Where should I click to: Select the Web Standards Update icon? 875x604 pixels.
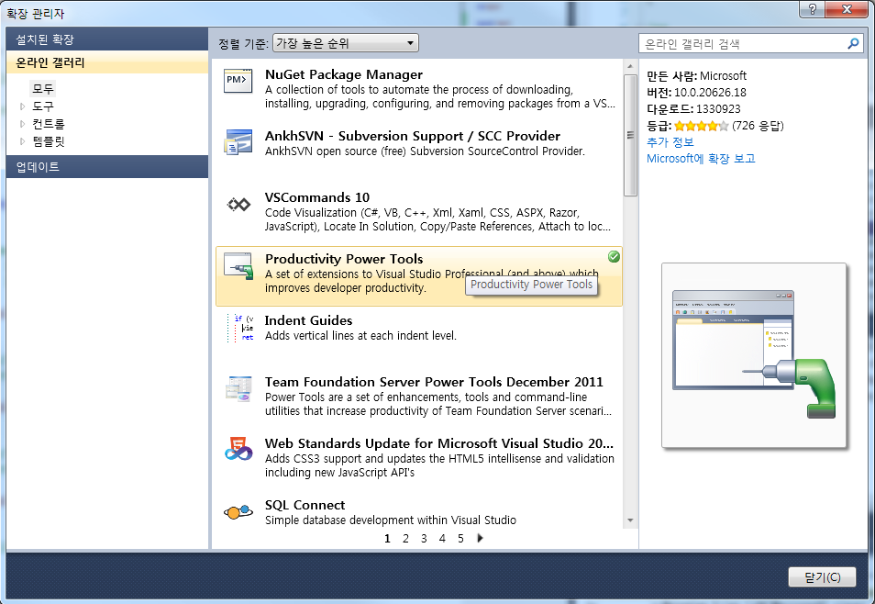(x=238, y=451)
